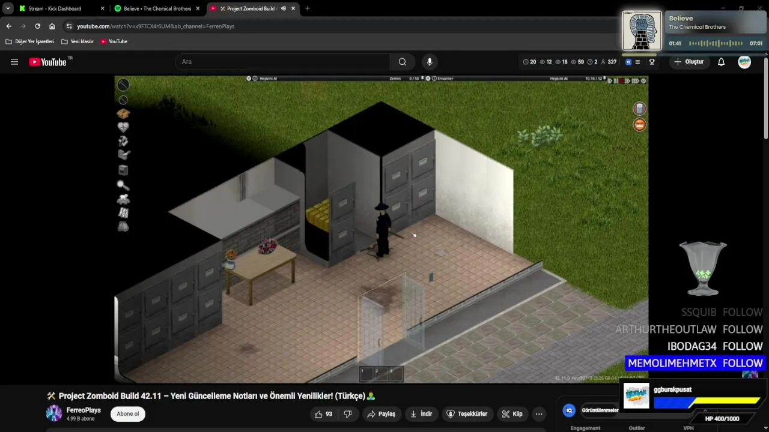
Task: Click the crafting hammer icon in game sidebar
Action: point(123,141)
